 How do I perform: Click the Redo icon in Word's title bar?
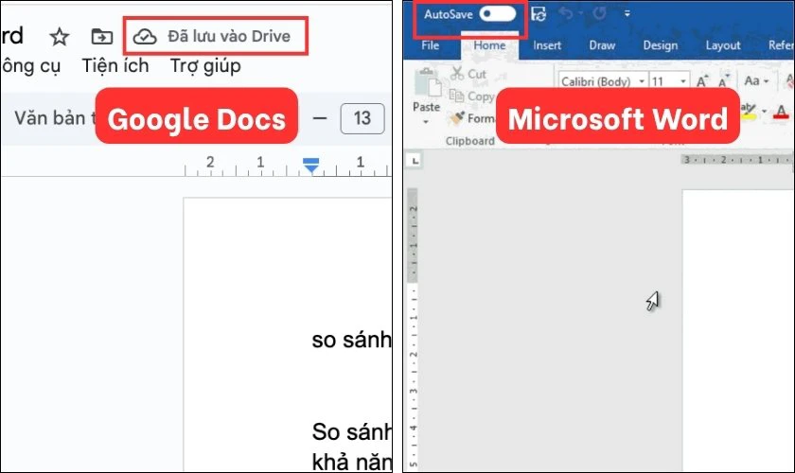tap(599, 13)
